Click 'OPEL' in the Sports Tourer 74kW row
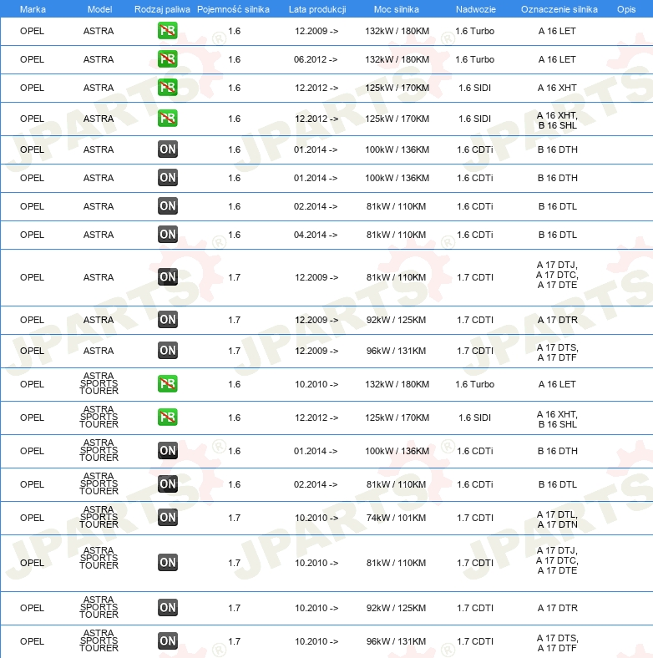The width and height of the screenshot is (653, 658). click(x=32, y=518)
